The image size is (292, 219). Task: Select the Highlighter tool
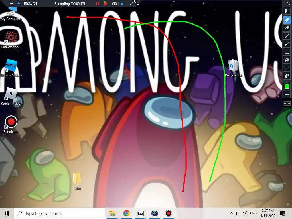tap(287, 28)
